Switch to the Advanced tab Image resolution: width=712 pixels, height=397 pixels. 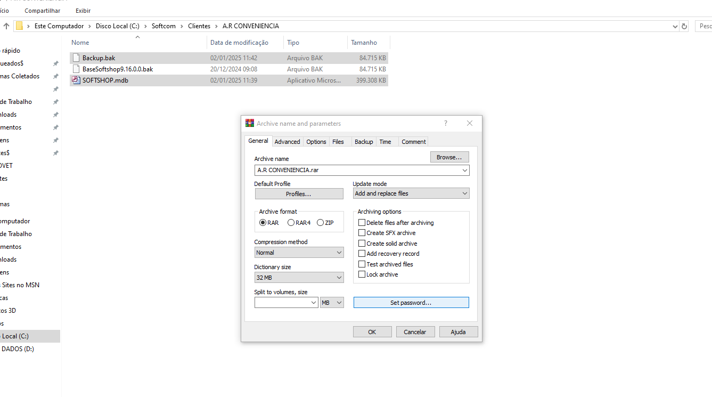pos(287,142)
